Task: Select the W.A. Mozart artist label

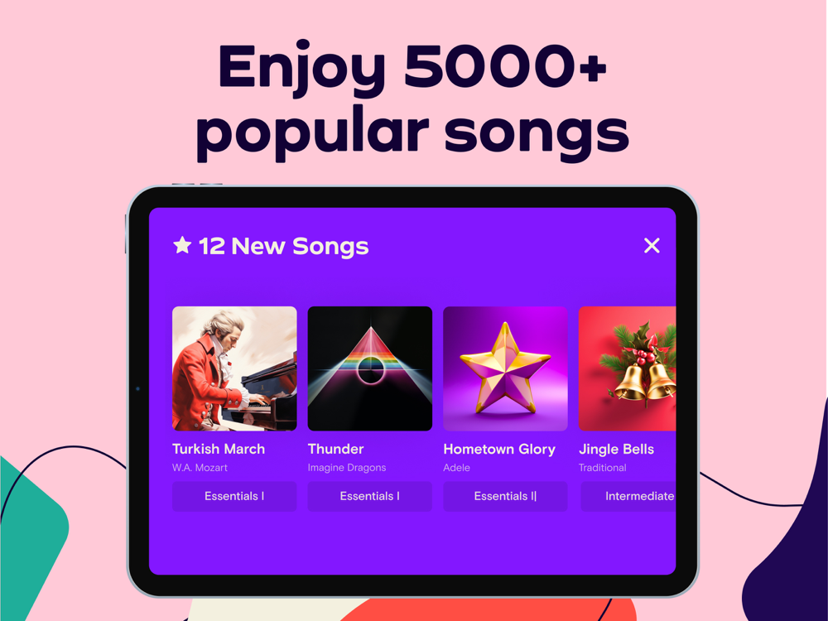Action: pyautogui.click(x=200, y=468)
